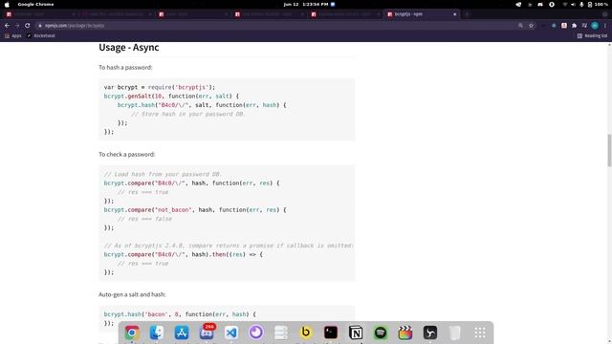The width and height of the screenshot is (612, 344).
Task: Click the compare("not_bacon" code line
Action: pos(195,210)
